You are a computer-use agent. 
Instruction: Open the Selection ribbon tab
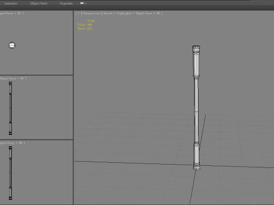tap(11, 3)
